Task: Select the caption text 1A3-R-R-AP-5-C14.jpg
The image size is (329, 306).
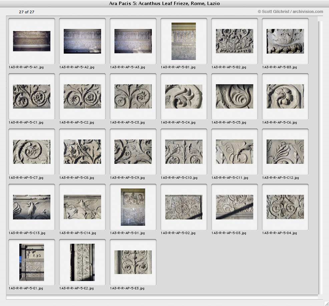Action: pyautogui.click(x=78, y=233)
